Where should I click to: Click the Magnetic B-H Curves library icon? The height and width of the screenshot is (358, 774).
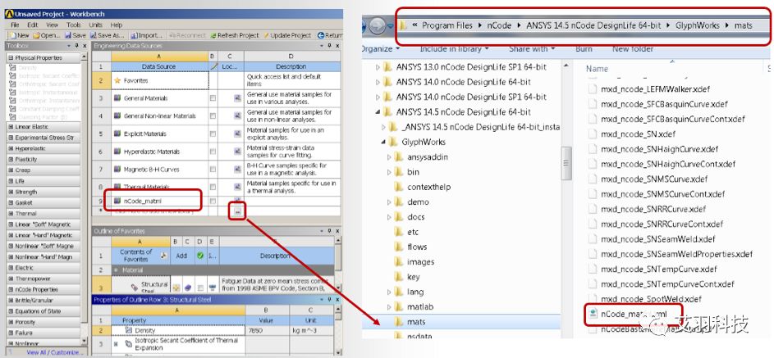coord(117,170)
